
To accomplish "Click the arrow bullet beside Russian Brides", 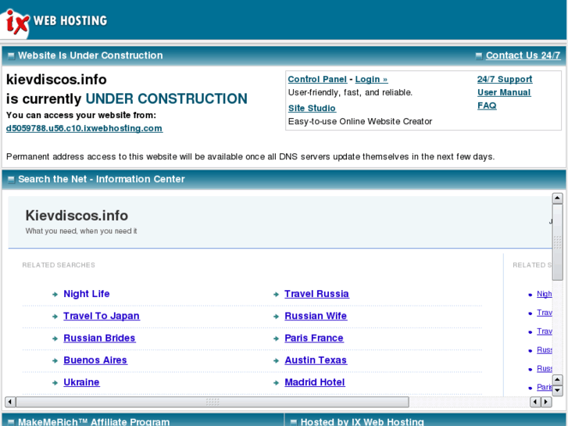I will point(55,338).
